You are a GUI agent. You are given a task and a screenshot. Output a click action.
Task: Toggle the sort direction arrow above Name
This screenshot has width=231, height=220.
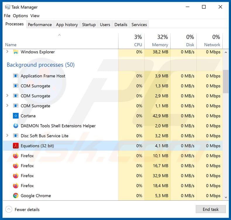[x=59, y=35]
